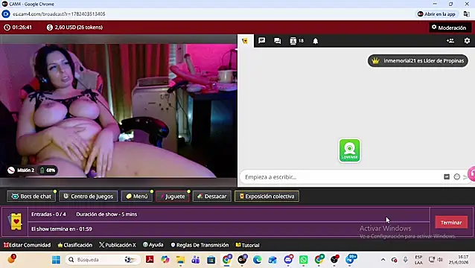Open Exposición colectiva
The height and width of the screenshot is (268, 475).
pos(267,197)
